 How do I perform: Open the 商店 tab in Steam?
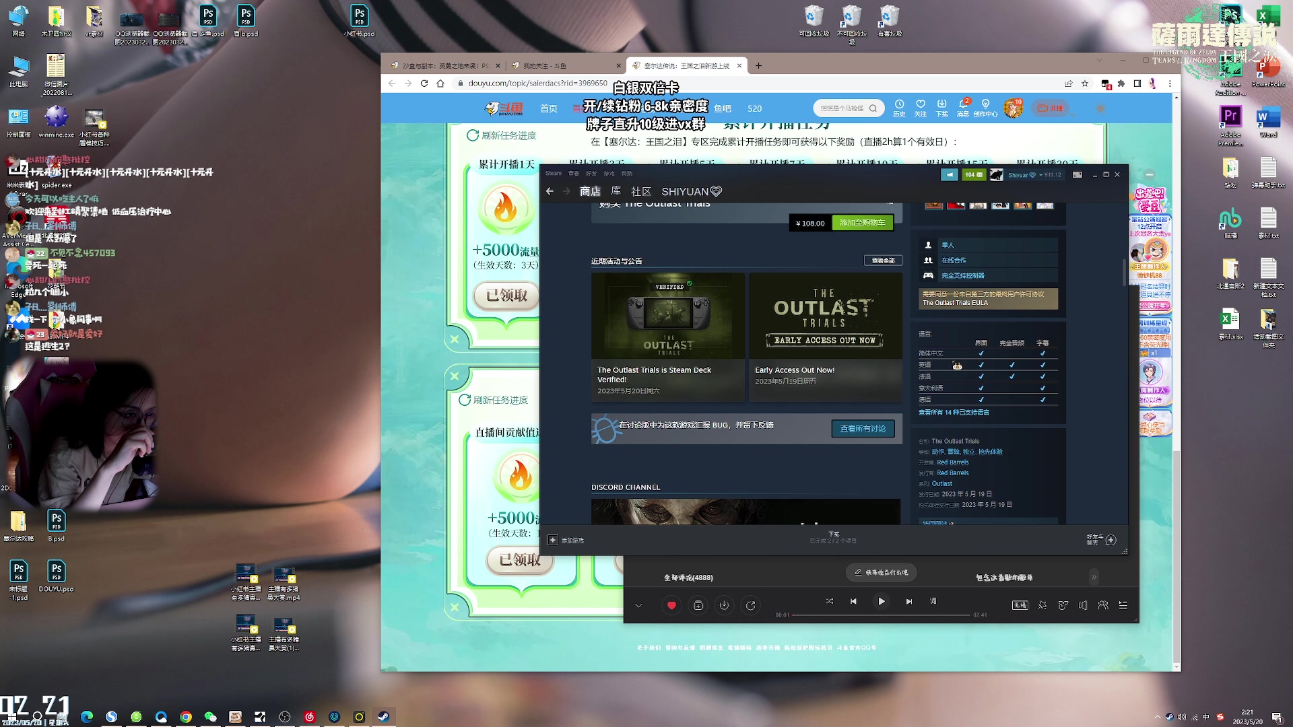coord(590,192)
